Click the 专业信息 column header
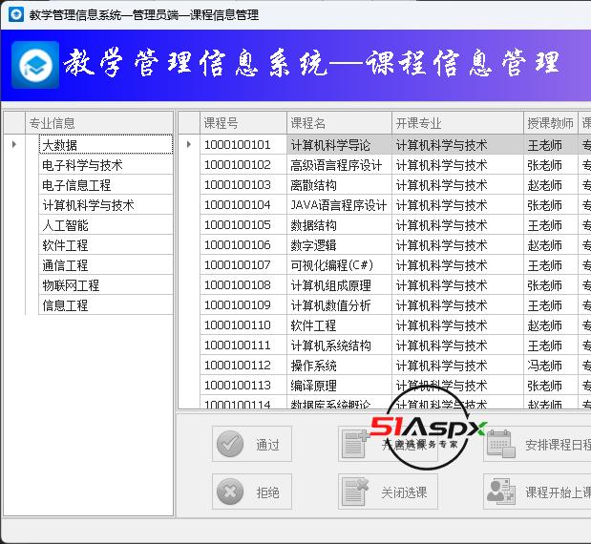The image size is (591, 544). point(99,123)
